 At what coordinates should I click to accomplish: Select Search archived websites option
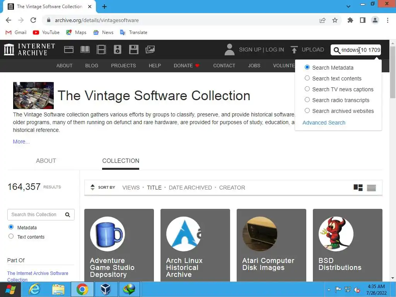coord(307,111)
